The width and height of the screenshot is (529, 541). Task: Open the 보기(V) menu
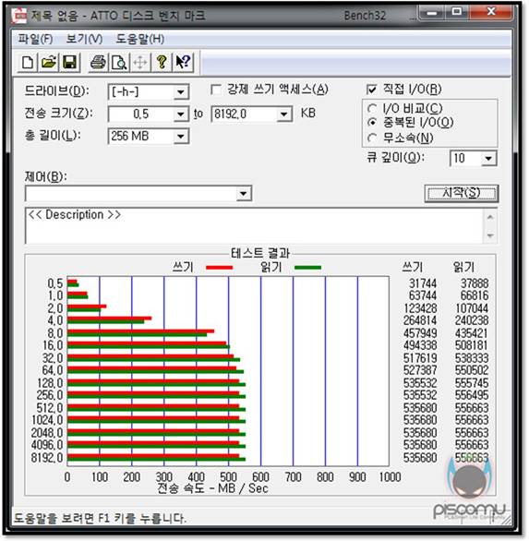(84, 39)
